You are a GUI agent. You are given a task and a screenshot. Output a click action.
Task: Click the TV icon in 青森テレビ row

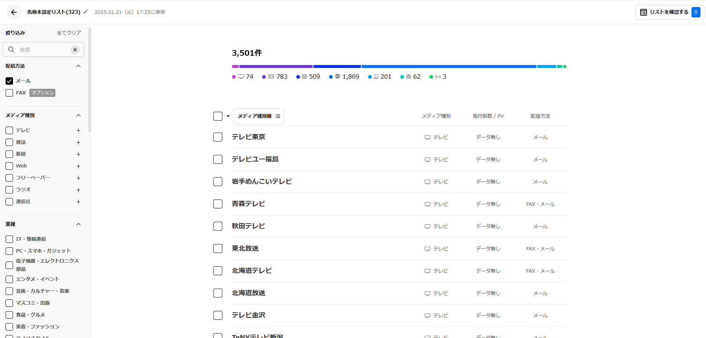coord(428,204)
